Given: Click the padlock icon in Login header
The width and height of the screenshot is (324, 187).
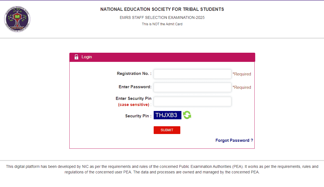Looking at the screenshot, I should (x=77, y=57).
